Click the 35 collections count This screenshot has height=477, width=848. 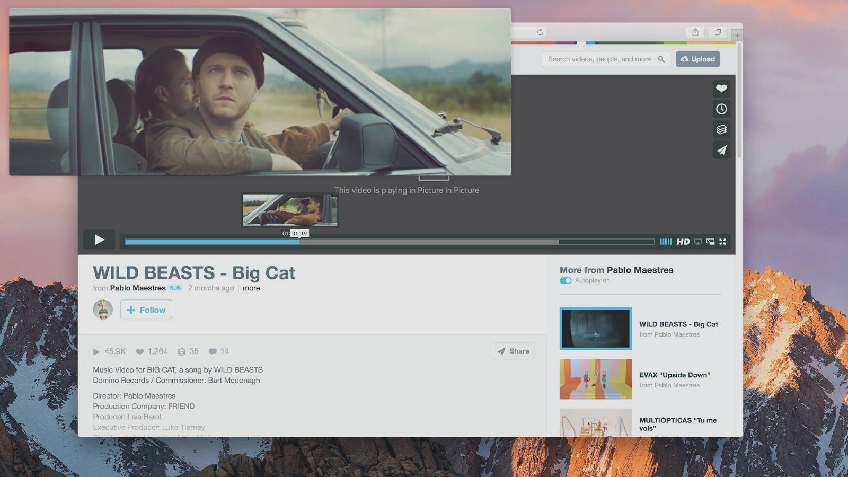[x=188, y=351]
